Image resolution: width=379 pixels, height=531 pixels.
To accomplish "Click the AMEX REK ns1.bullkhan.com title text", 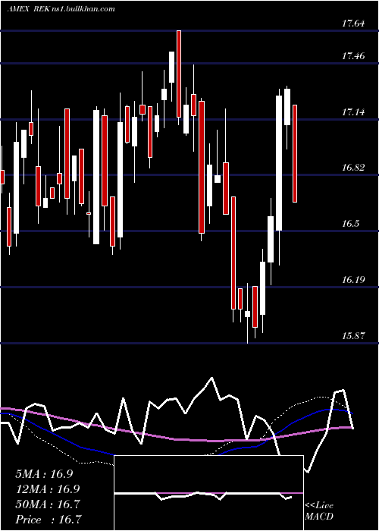I will click(61, 9).
